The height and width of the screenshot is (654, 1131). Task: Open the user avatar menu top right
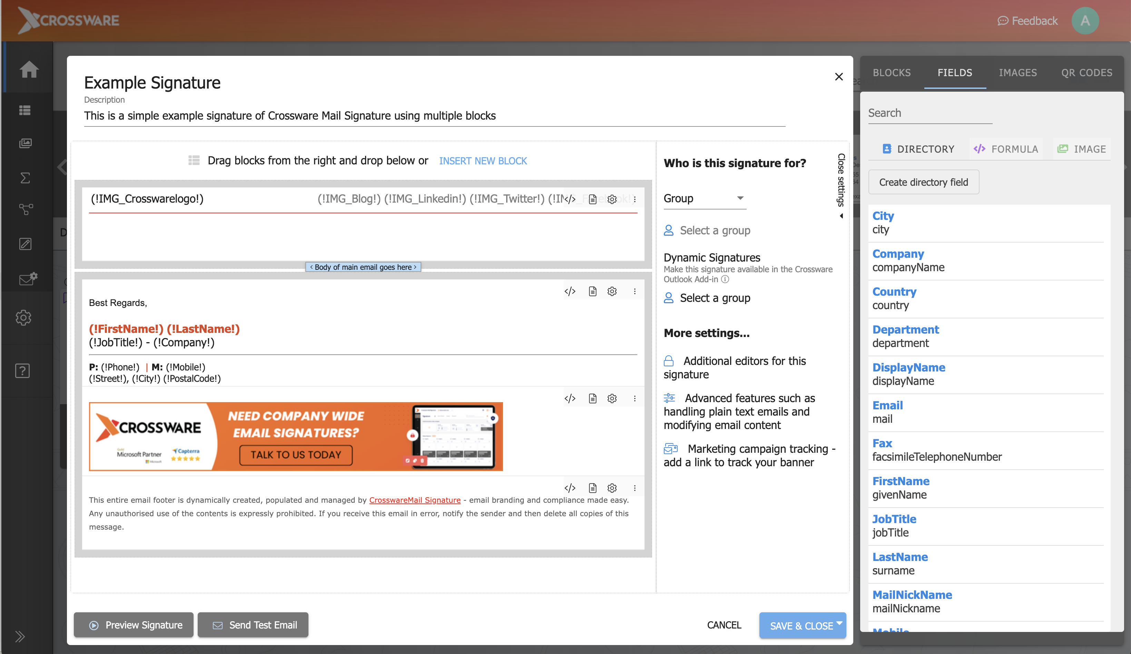[1085, 20]
